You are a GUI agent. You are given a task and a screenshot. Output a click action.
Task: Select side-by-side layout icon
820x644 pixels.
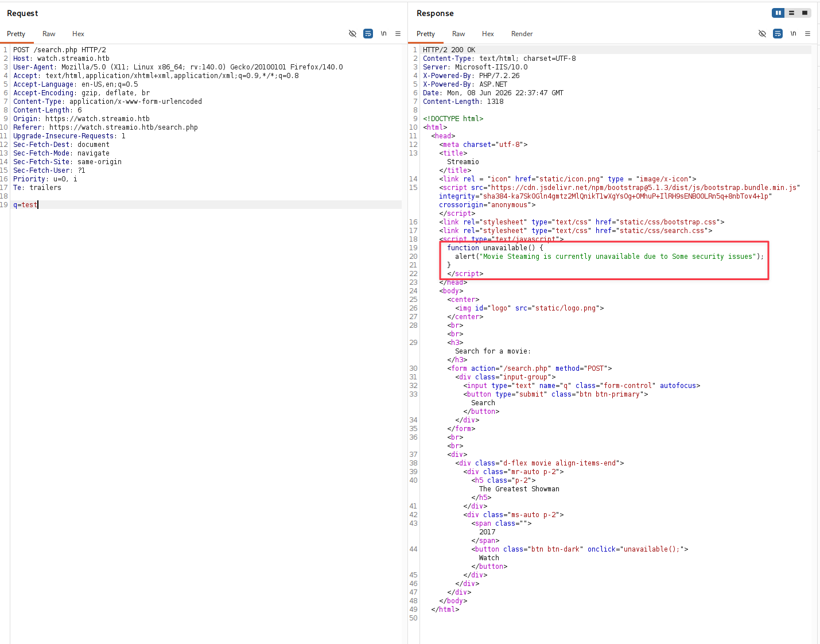pyautogui.click(x=778, y=13)
